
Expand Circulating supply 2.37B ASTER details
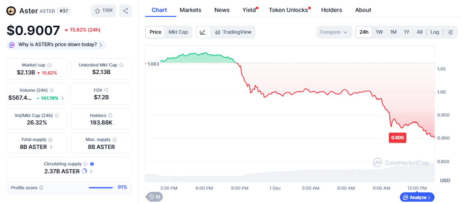pos(91,171)
